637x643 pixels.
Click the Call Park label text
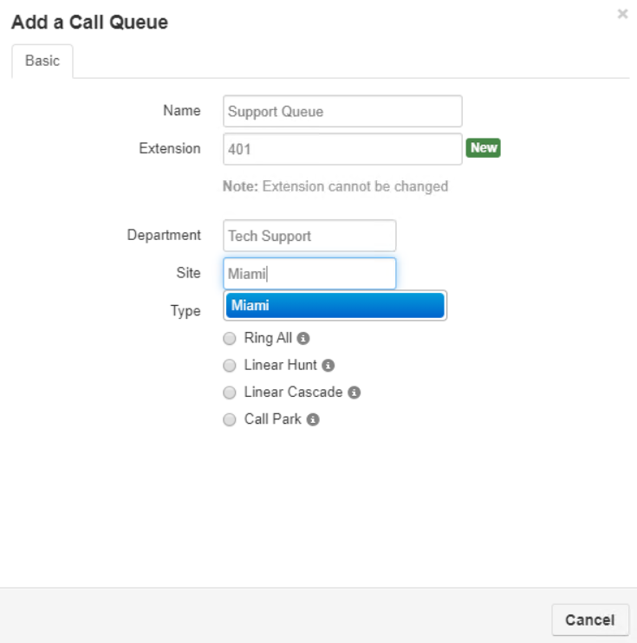tap(273, 419)
